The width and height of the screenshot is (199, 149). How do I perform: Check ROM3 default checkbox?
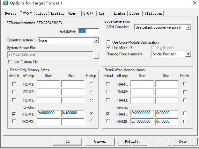pyautogui.click(x=14, y=100)
